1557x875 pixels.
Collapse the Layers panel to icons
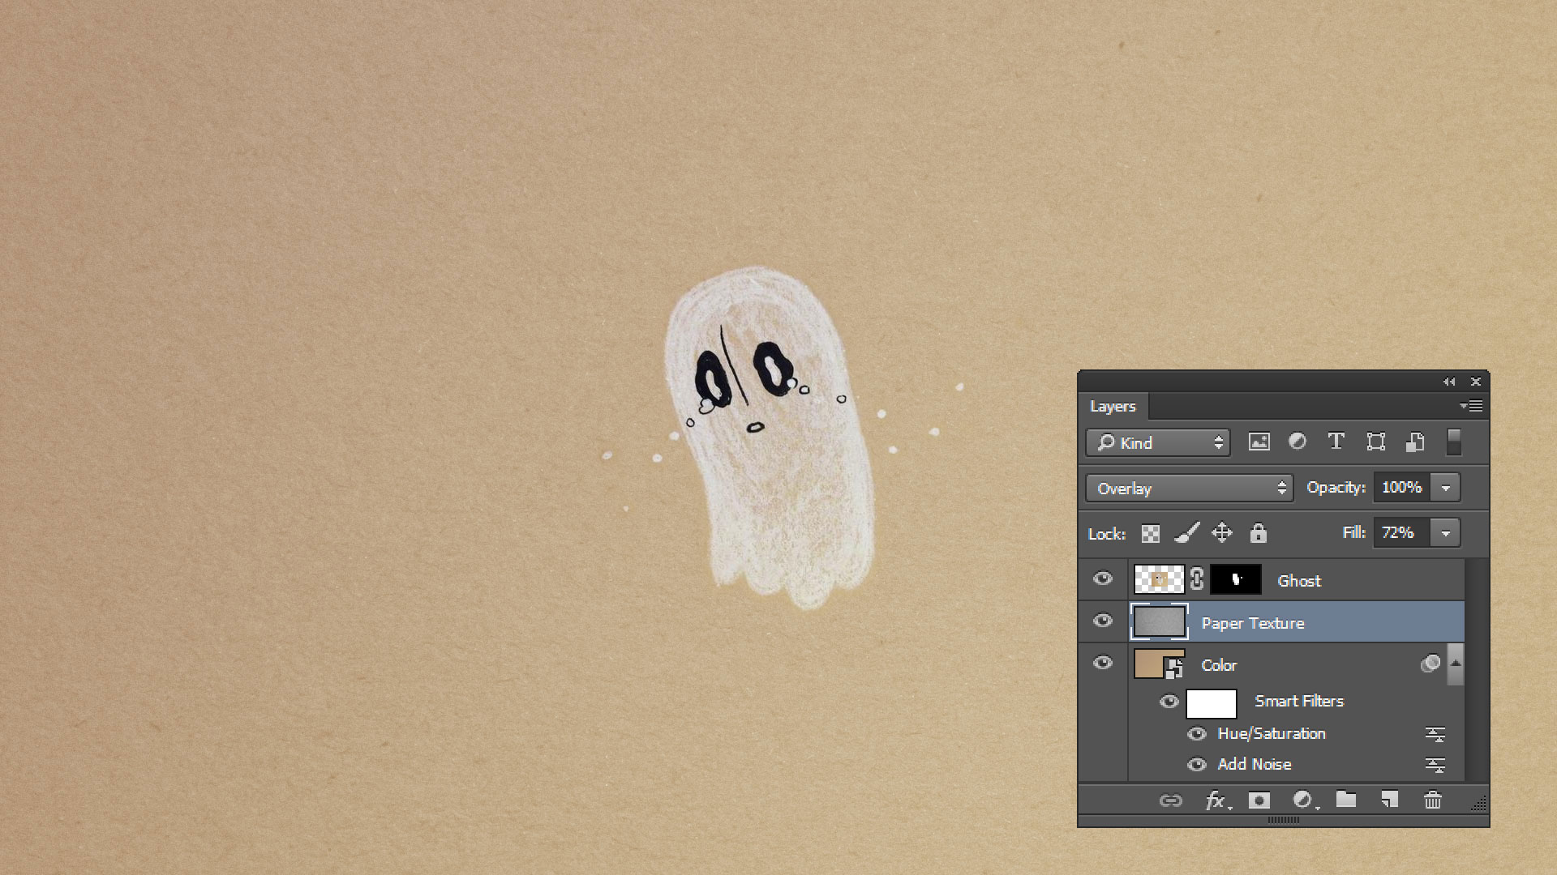pos(1449,382)
